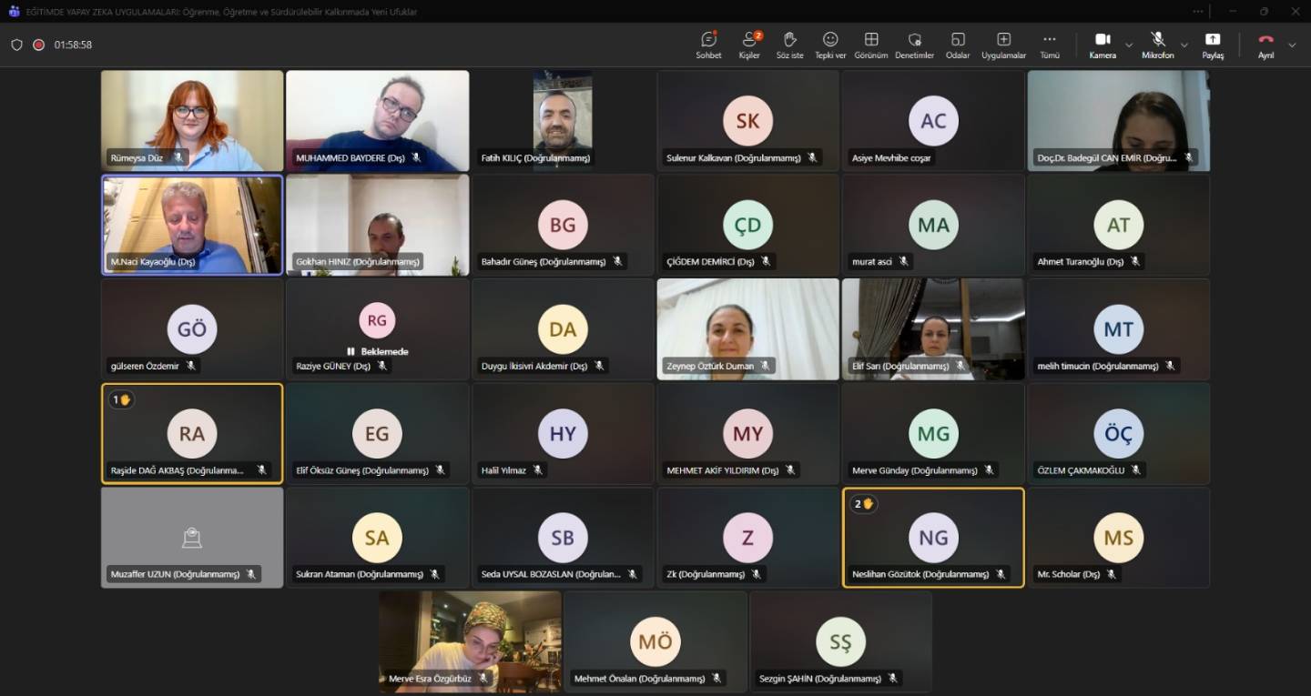Image resolution: width=1311 pixels, height=696 pixels.
Task: Open Tepki ver reactions menu
Action: point(830,45)
